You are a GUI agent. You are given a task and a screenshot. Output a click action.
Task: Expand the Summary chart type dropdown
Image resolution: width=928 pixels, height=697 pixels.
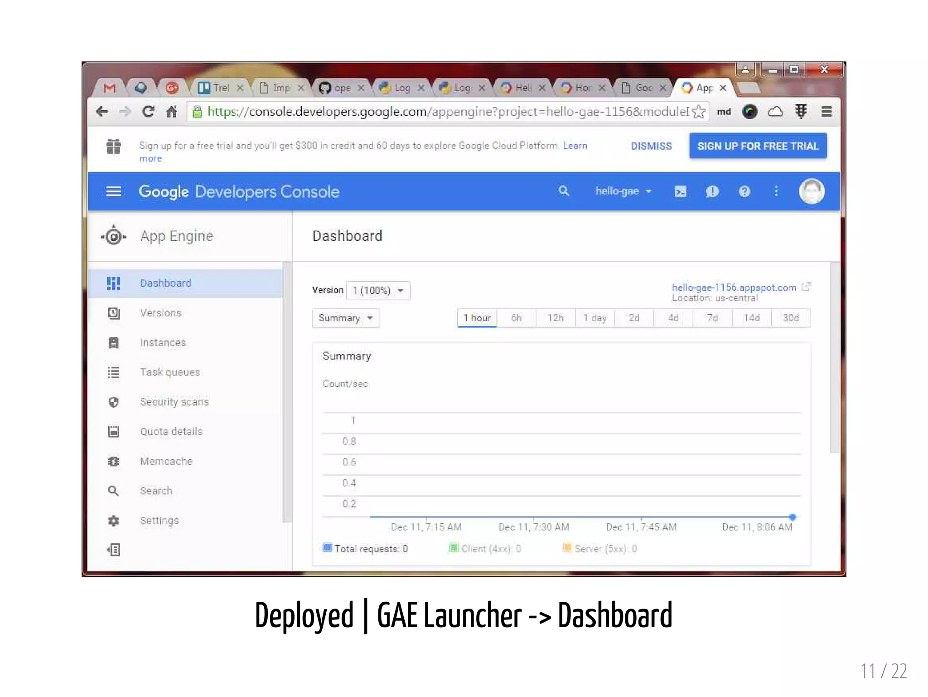[346, 318]
